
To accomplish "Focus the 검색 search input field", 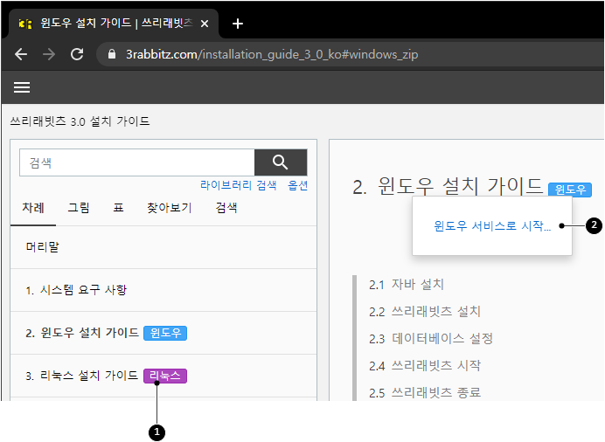I will click(137, 162).
